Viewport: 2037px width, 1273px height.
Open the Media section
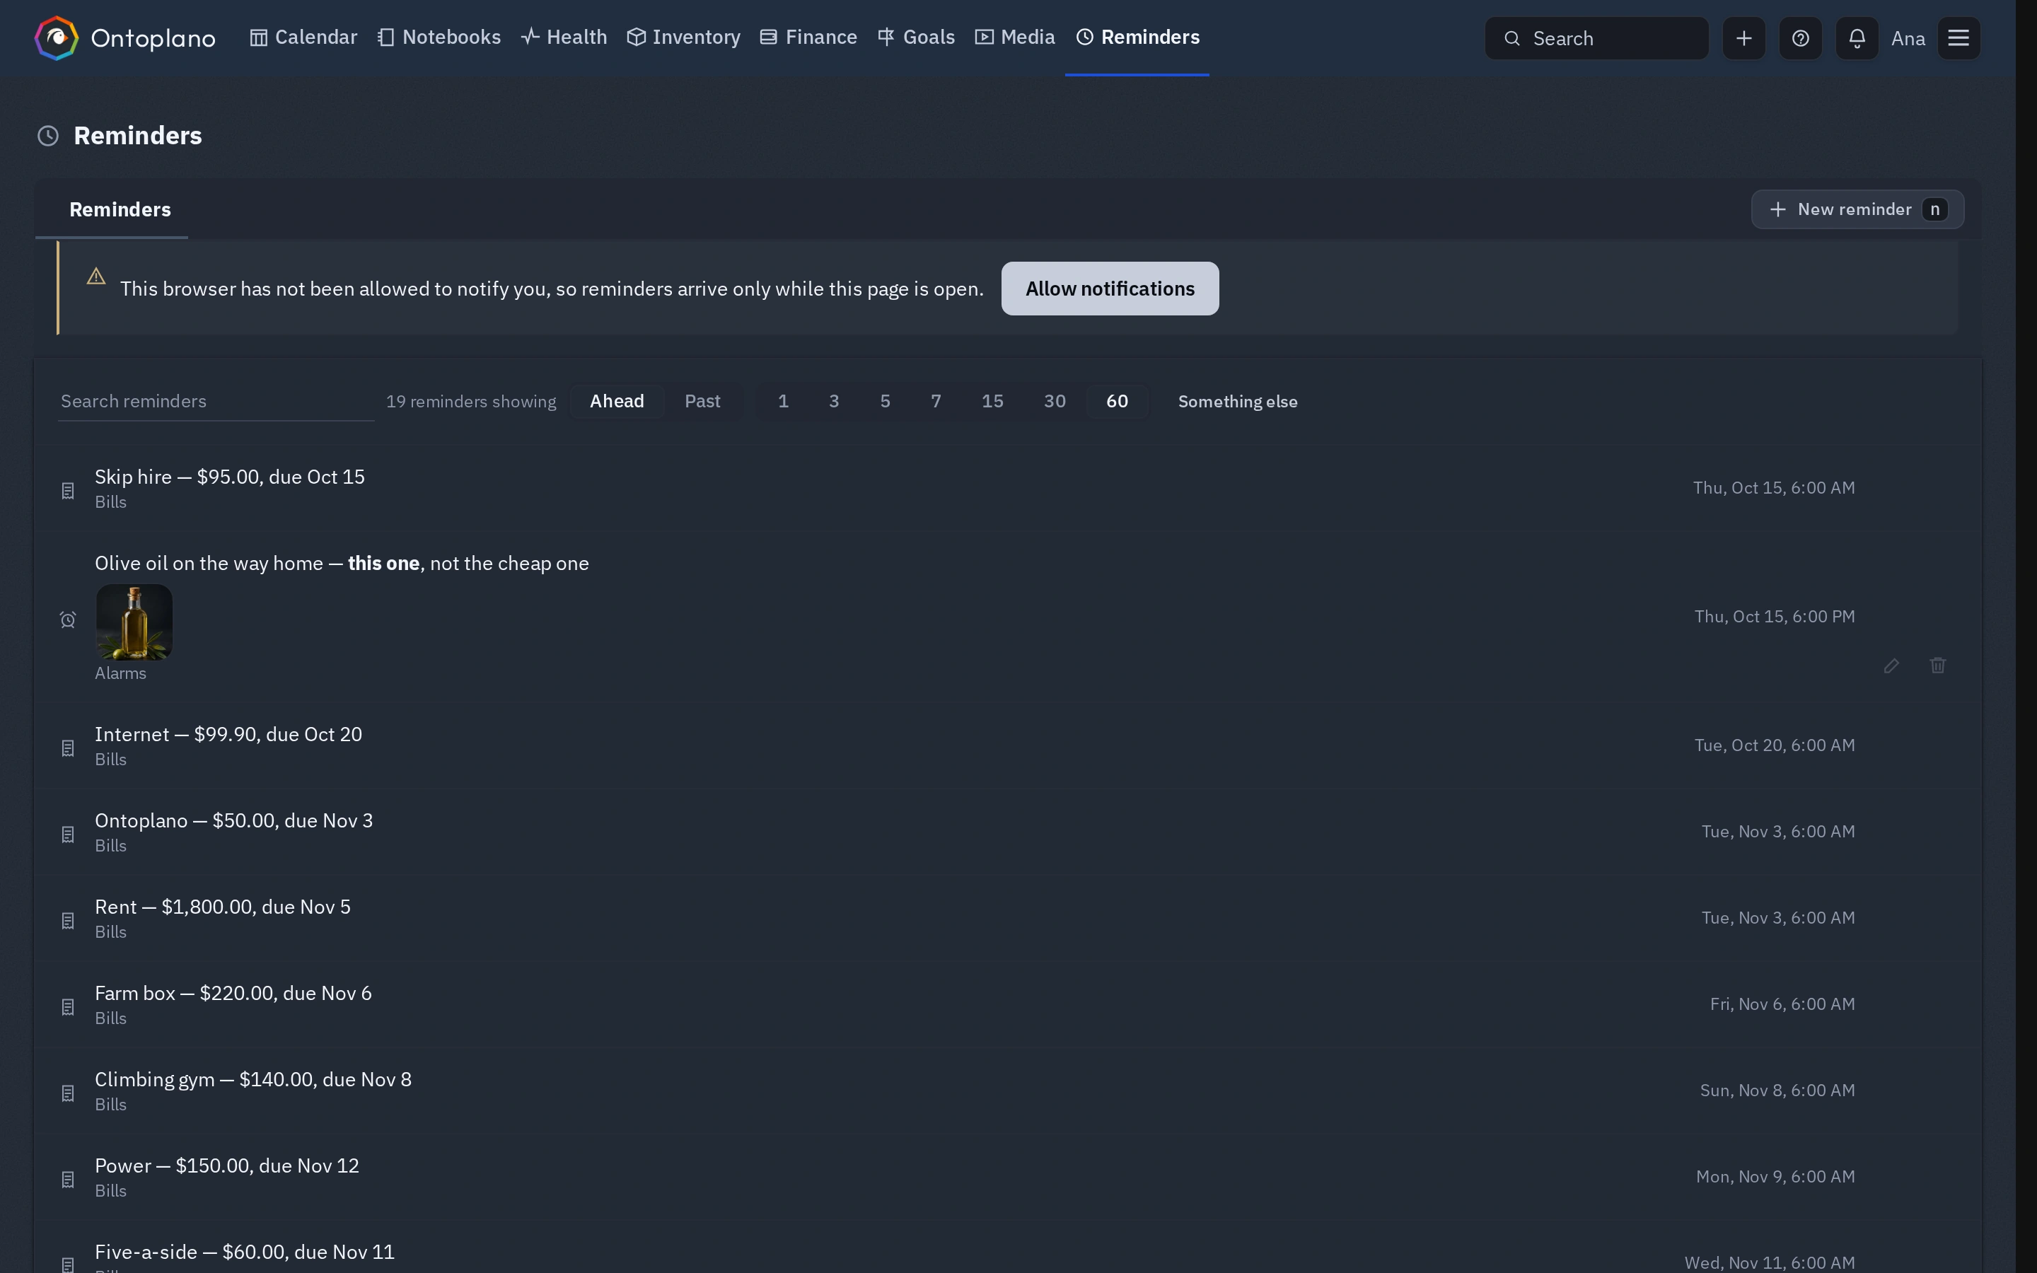(1014, 38)
